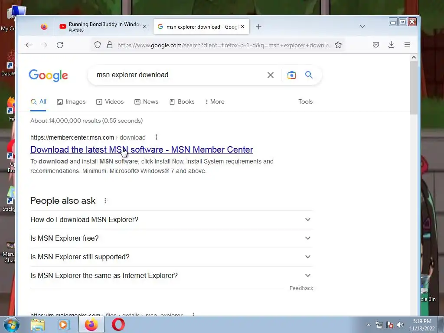Click the membercenter.msn.com result URL
Viewport: 444px width, 333px height.
click(x=88, y=137)
